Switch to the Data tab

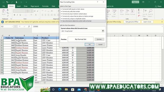[x=53, y=6]
